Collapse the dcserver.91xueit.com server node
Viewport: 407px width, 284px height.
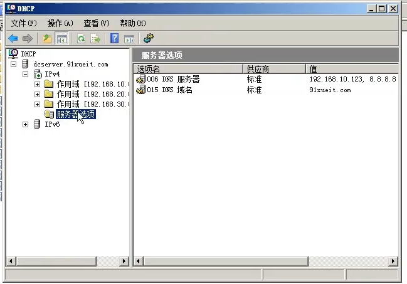(x=14, y=64)
